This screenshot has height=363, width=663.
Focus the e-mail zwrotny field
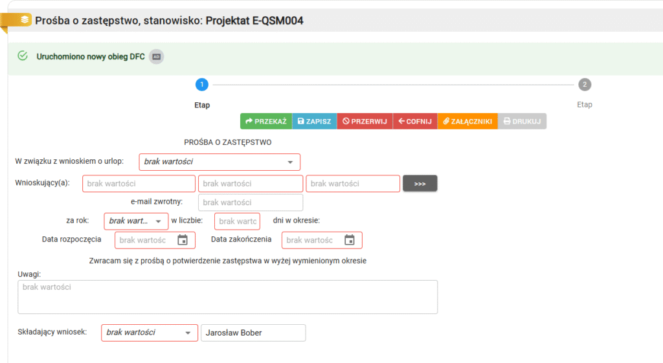(x=250, y=203)
